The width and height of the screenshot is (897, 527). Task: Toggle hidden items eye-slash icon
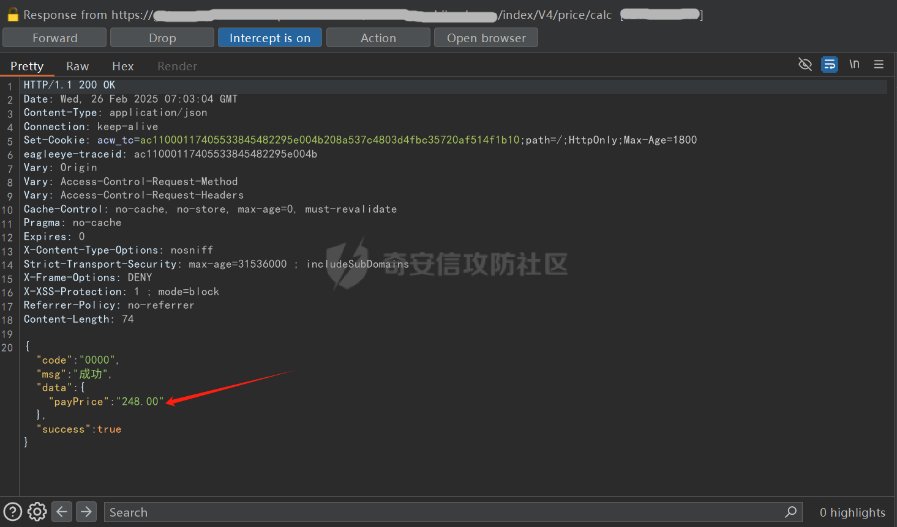[805, 64]
